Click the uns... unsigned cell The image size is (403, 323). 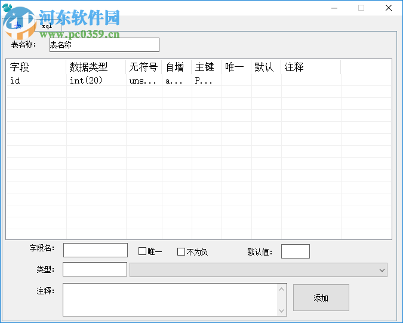click(x=143, y=81)
